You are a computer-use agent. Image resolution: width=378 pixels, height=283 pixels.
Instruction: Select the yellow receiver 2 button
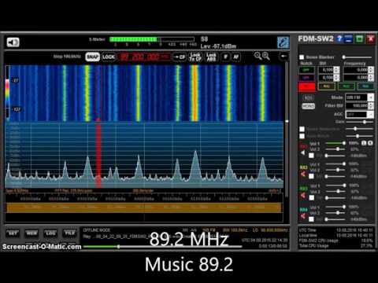(x=326, y=86)
